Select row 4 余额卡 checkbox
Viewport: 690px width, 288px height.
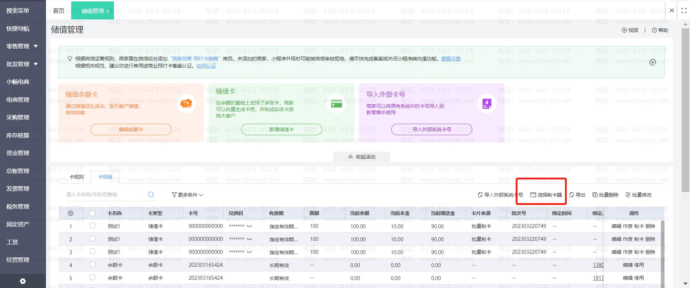(x=92, y=265)
